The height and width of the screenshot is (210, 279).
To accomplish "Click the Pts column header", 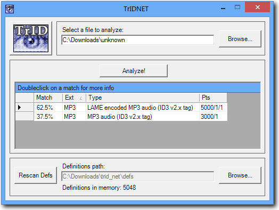I will coord(213,98).
